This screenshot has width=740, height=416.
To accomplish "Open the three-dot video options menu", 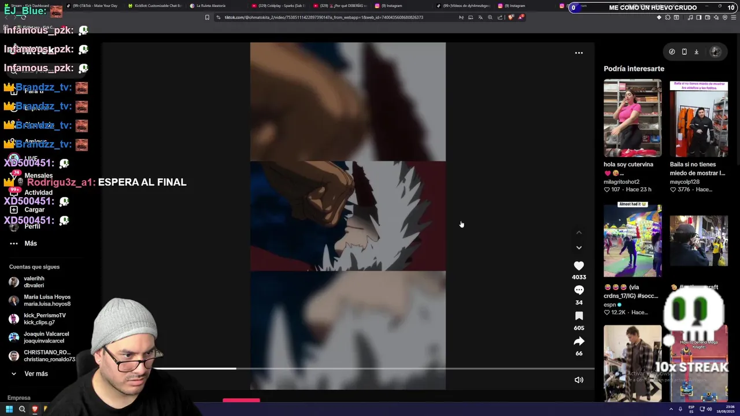I will click(x=579, y=53).
